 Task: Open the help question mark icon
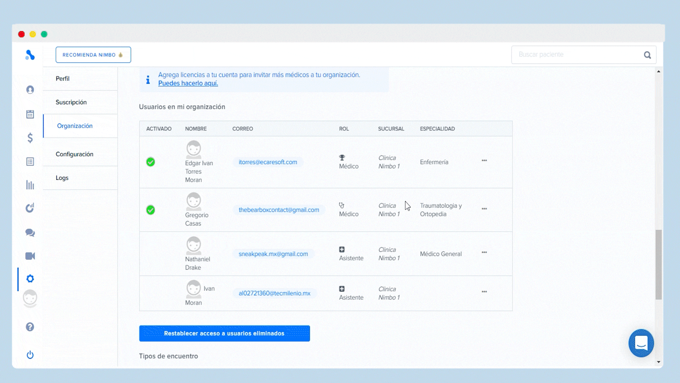[30, 327]
